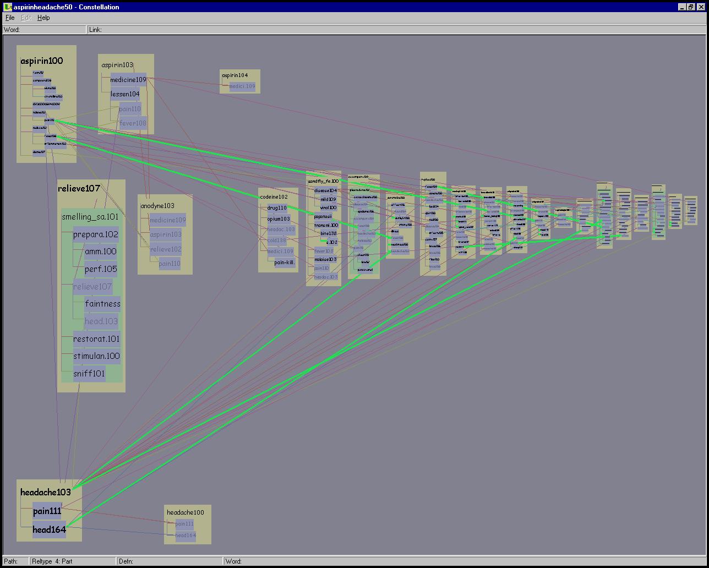Viewport: 709px width, 568px height.
Task: Select the headache103 block title
Action: click(46, 492)
